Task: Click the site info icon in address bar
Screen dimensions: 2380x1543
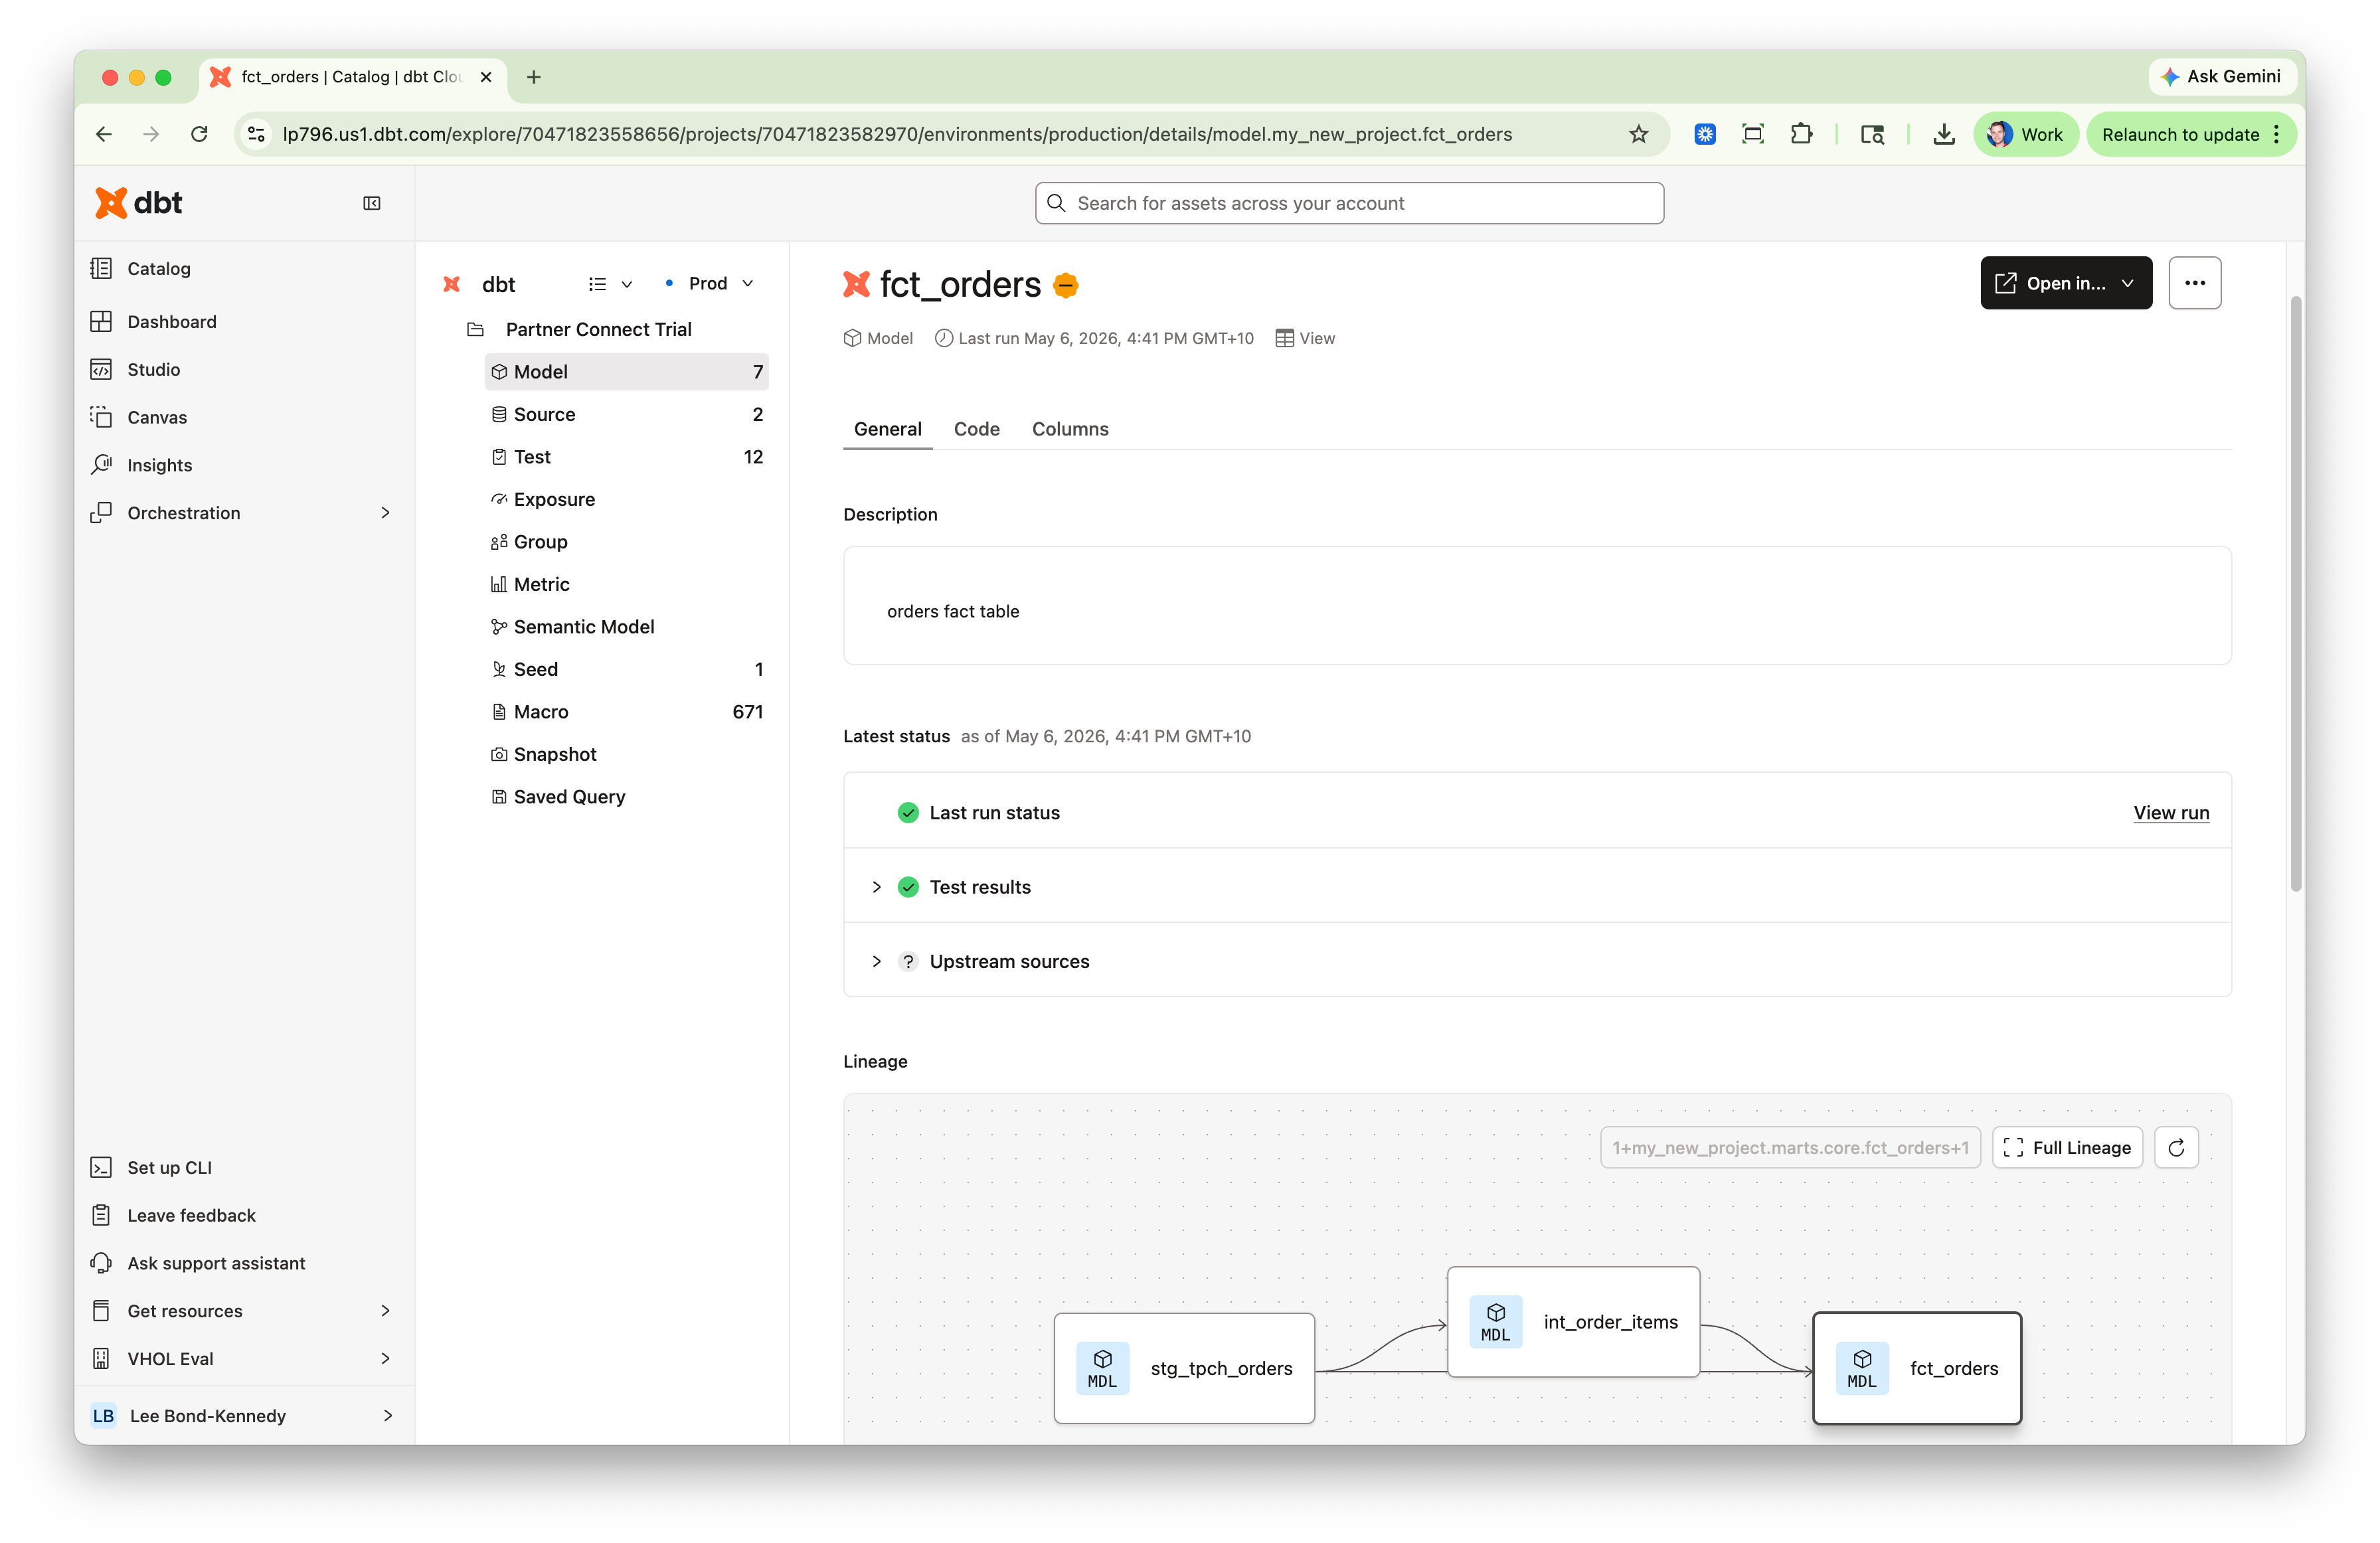Action: tap(257, 134)
